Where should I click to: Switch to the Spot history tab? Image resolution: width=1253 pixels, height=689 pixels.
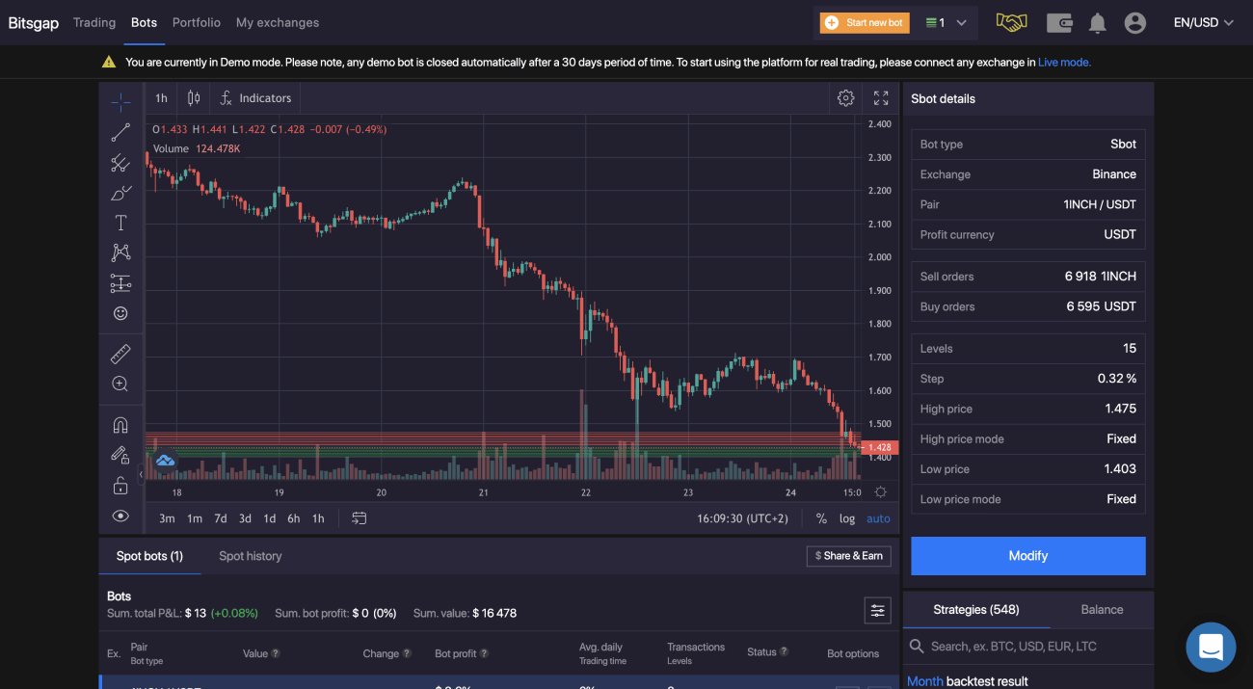coord(250,556)
